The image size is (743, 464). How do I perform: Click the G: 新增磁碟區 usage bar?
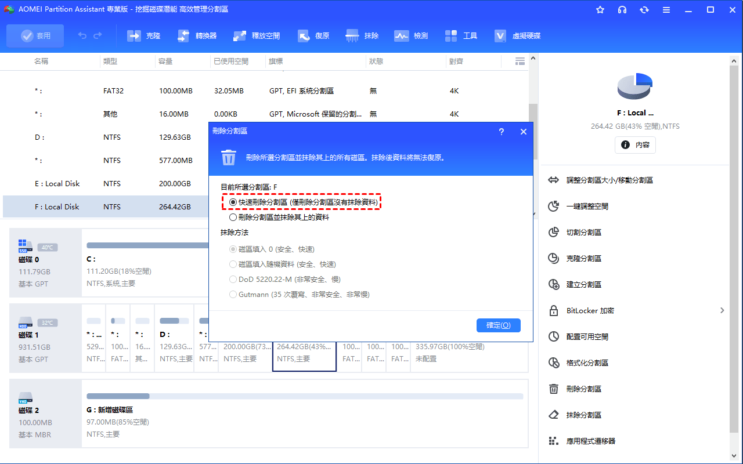pyautogui.click(x=305, y=396)
